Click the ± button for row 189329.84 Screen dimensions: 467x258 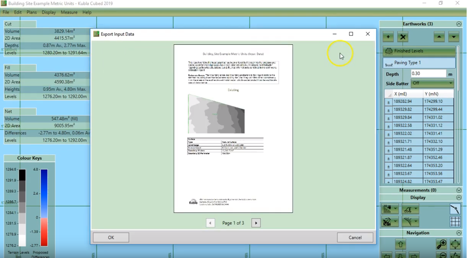388,118
